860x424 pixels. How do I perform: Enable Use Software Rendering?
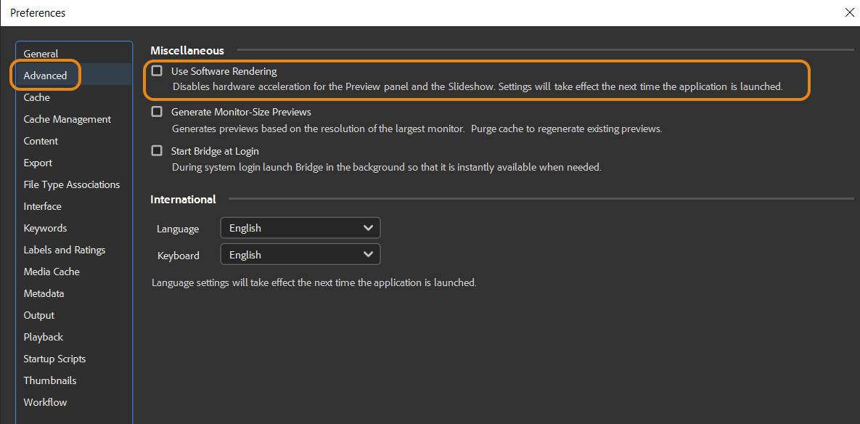(157, 70)
